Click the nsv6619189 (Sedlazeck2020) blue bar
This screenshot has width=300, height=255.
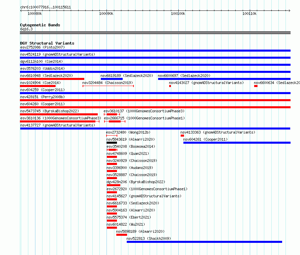[x=112, y=79]
